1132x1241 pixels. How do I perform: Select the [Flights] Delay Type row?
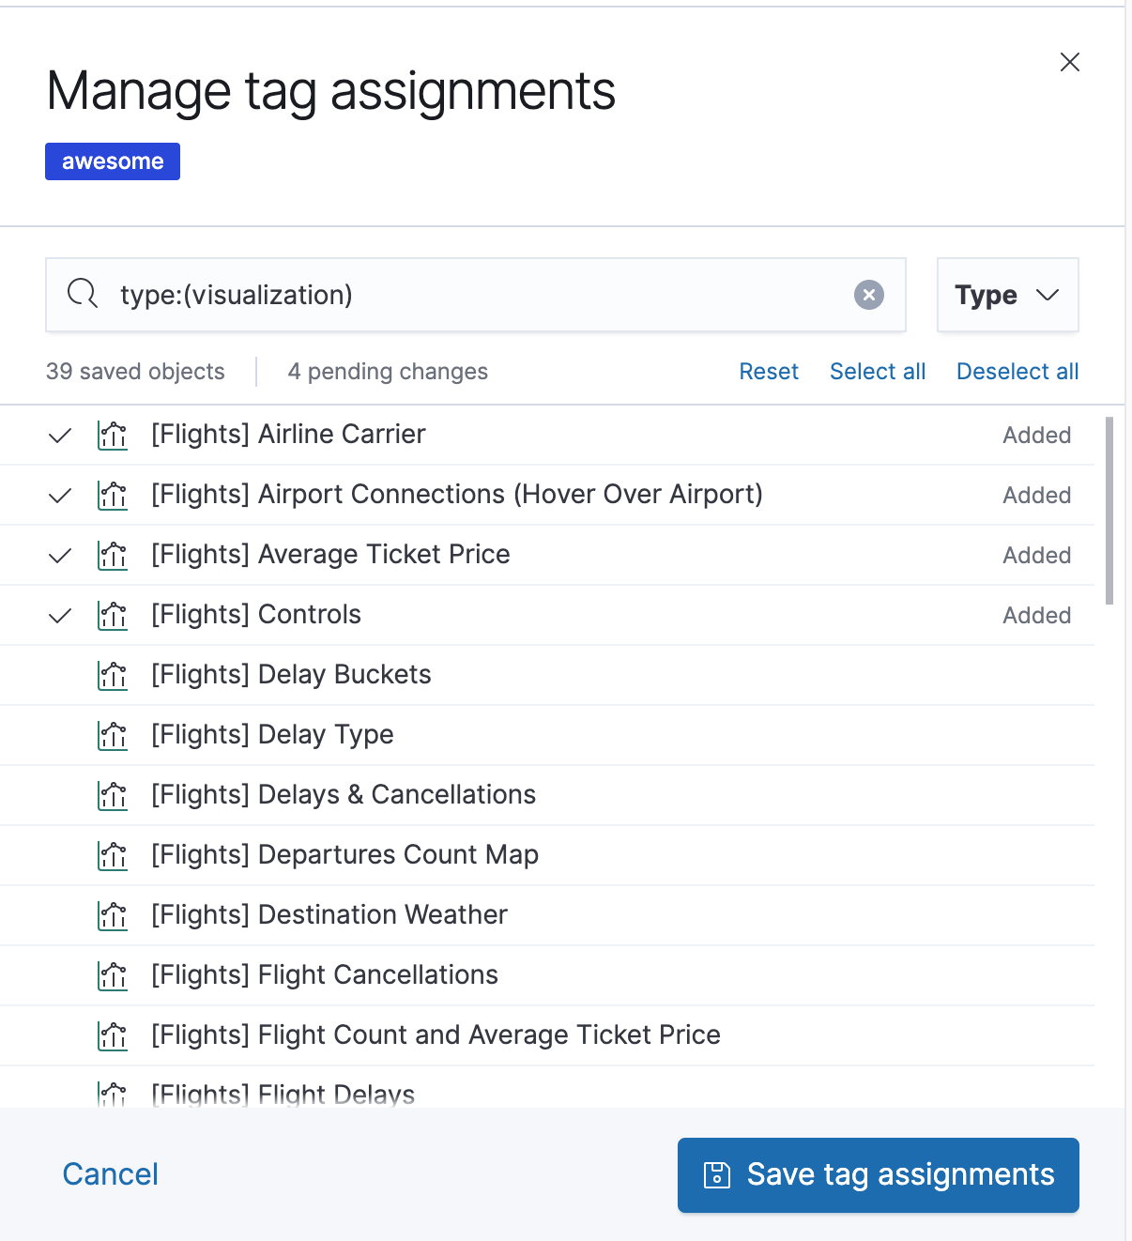coord(271,735)
